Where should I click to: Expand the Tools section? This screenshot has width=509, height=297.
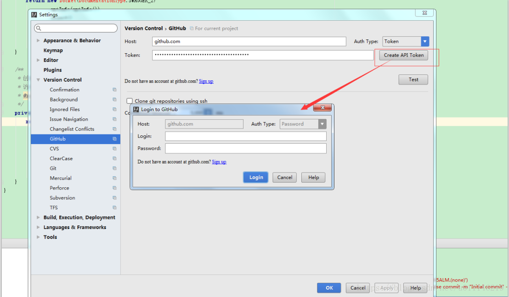[x=38, y=237]
